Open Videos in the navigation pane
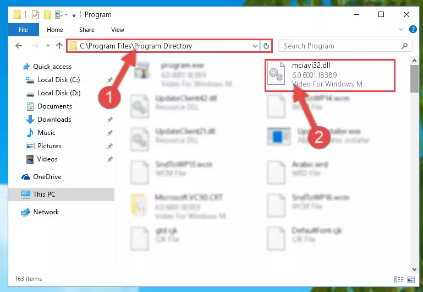423x292 pixels. [47, 159]
